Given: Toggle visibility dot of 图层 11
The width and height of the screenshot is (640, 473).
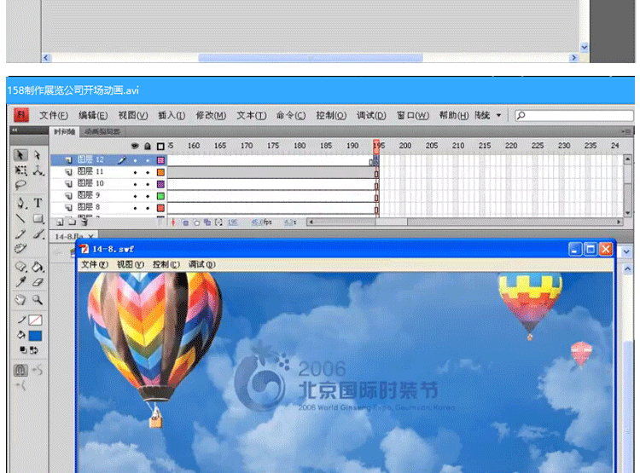Looking at the screenshot, I should coord(135,172).
